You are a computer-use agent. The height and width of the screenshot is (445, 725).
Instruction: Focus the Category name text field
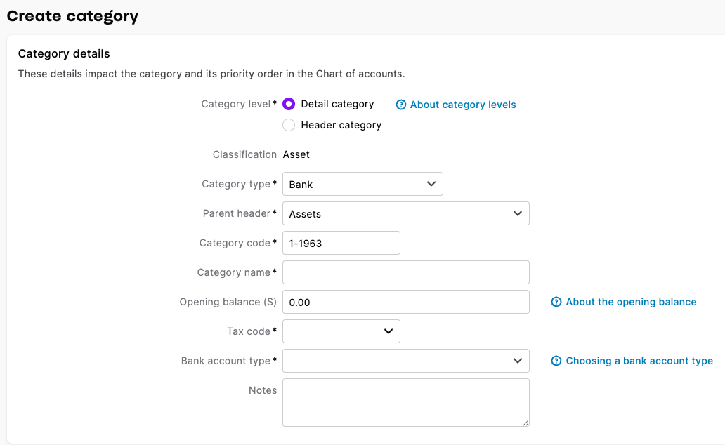pyautogui.click(x=405, y=272)
